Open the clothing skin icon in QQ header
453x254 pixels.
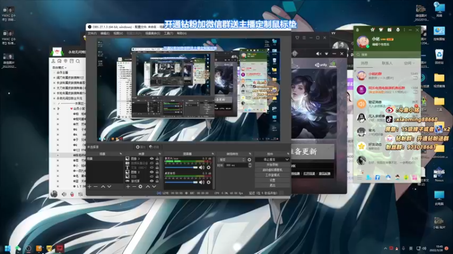381,30
